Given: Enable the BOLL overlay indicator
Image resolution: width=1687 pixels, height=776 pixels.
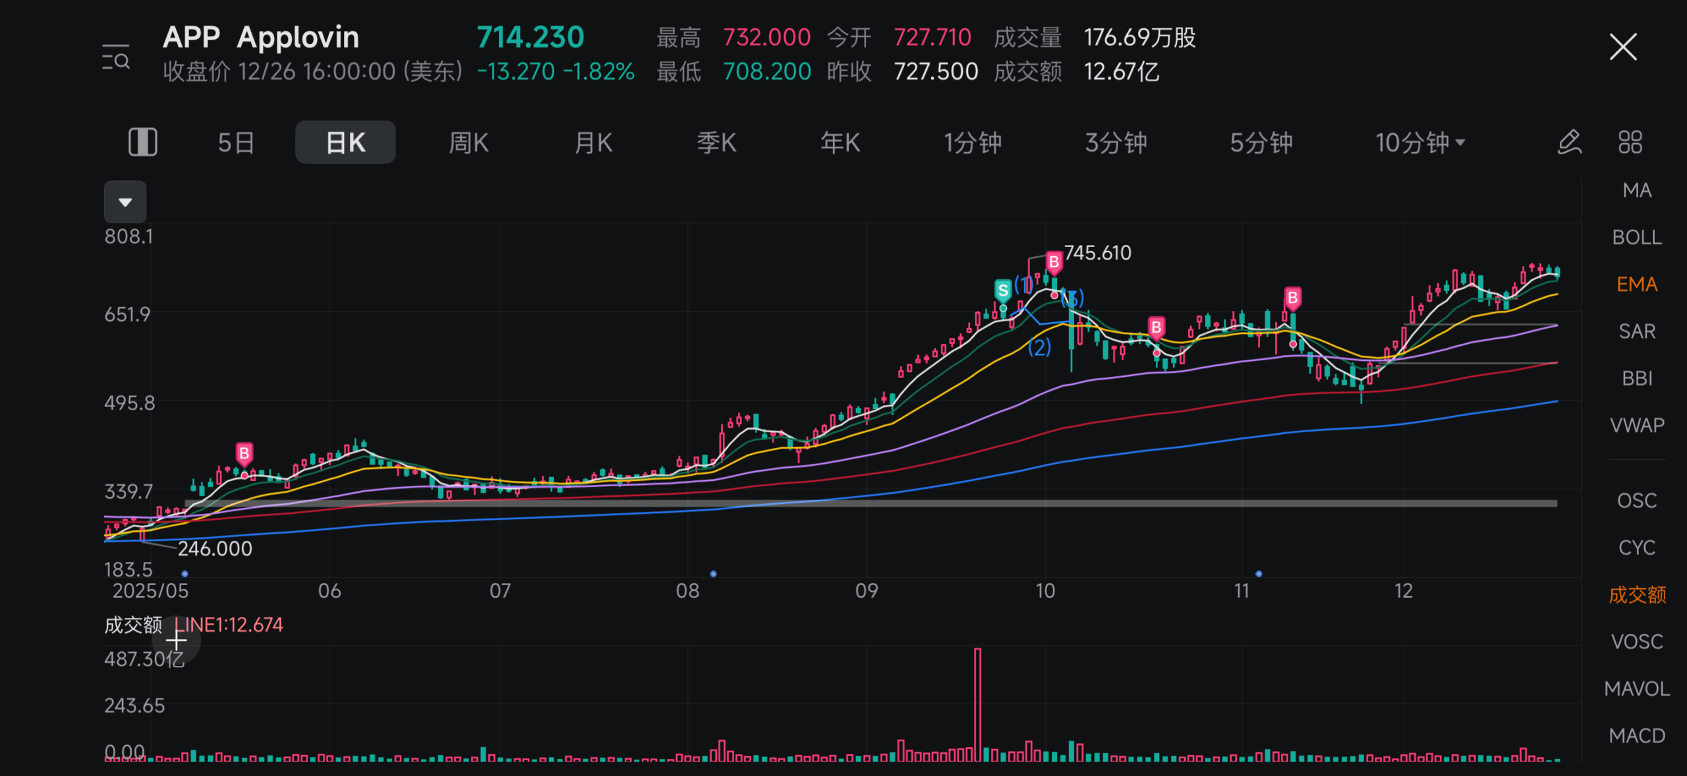Looking at the screenshot, I should [1636, 237].
